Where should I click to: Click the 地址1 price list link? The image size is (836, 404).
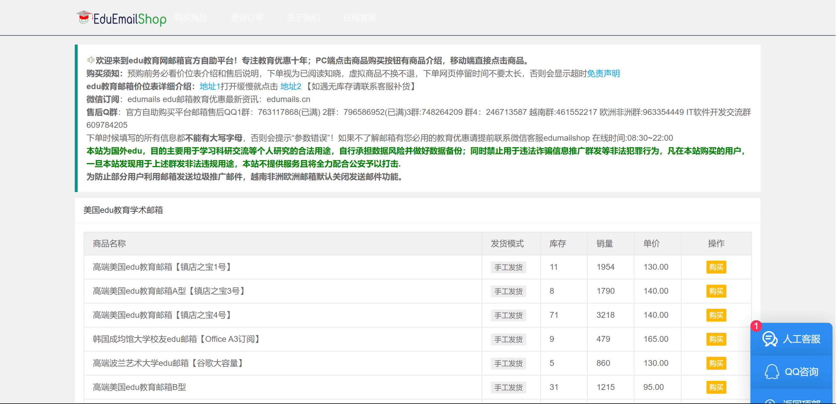click(210, 87)
